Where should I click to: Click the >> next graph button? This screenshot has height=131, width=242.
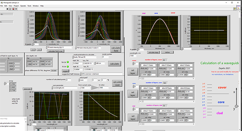(x=39, y=50)
